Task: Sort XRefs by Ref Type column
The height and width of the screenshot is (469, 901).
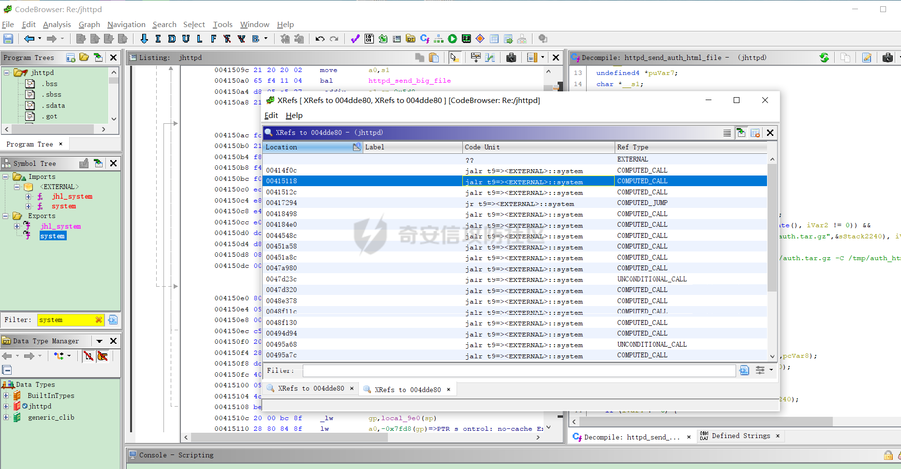Action: (x=691, y=147)
